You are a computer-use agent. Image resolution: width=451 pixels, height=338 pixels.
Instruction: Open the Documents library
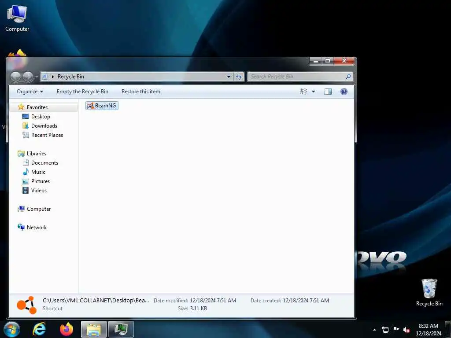44,163
